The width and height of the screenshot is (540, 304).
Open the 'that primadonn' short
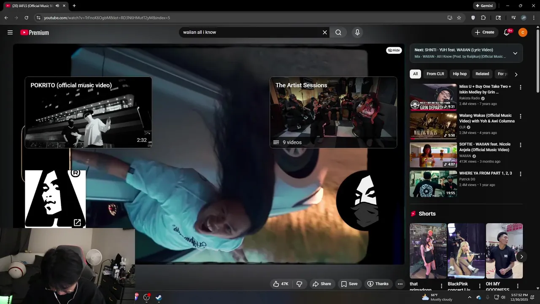[x=428, y=251]
